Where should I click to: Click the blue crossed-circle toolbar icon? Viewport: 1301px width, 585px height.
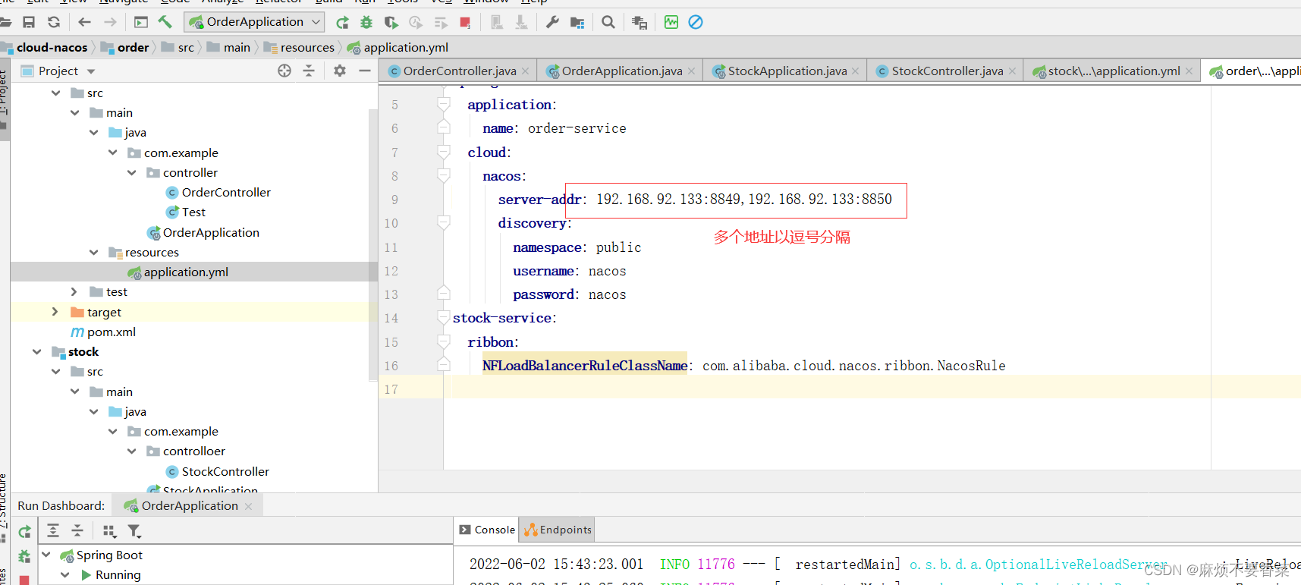pos(696,22)
